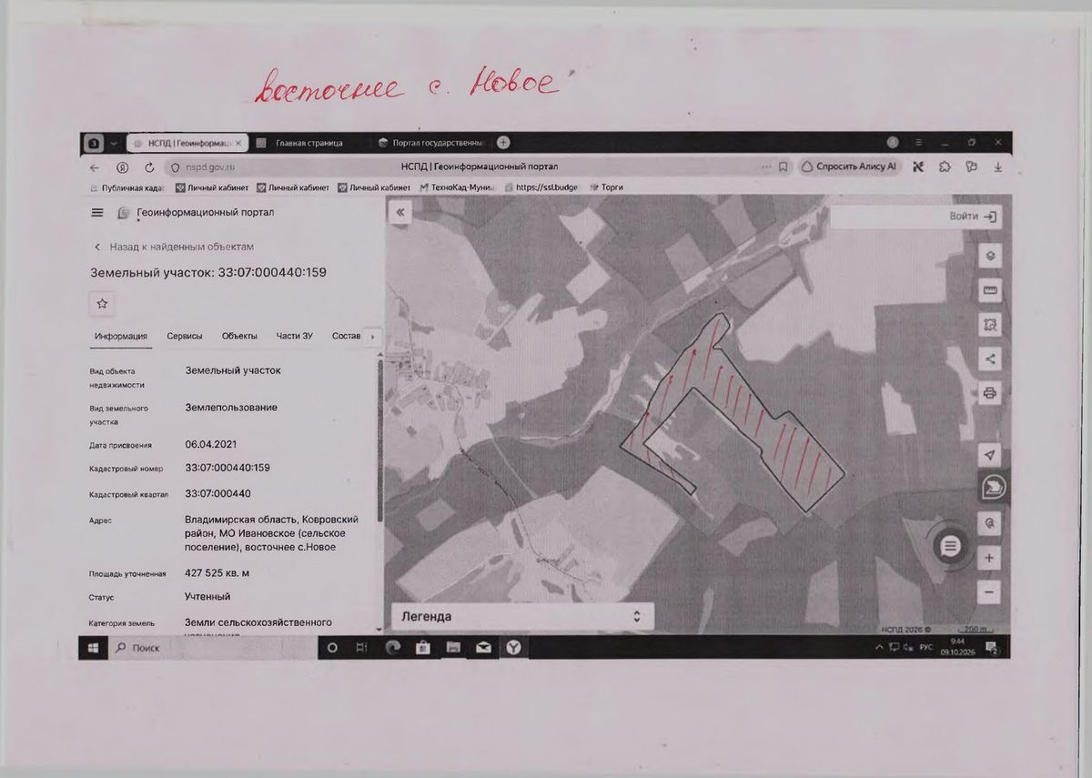Screen dimensions: 1092x778
Task: Share the current map view
Action: [x=990, y=359]
